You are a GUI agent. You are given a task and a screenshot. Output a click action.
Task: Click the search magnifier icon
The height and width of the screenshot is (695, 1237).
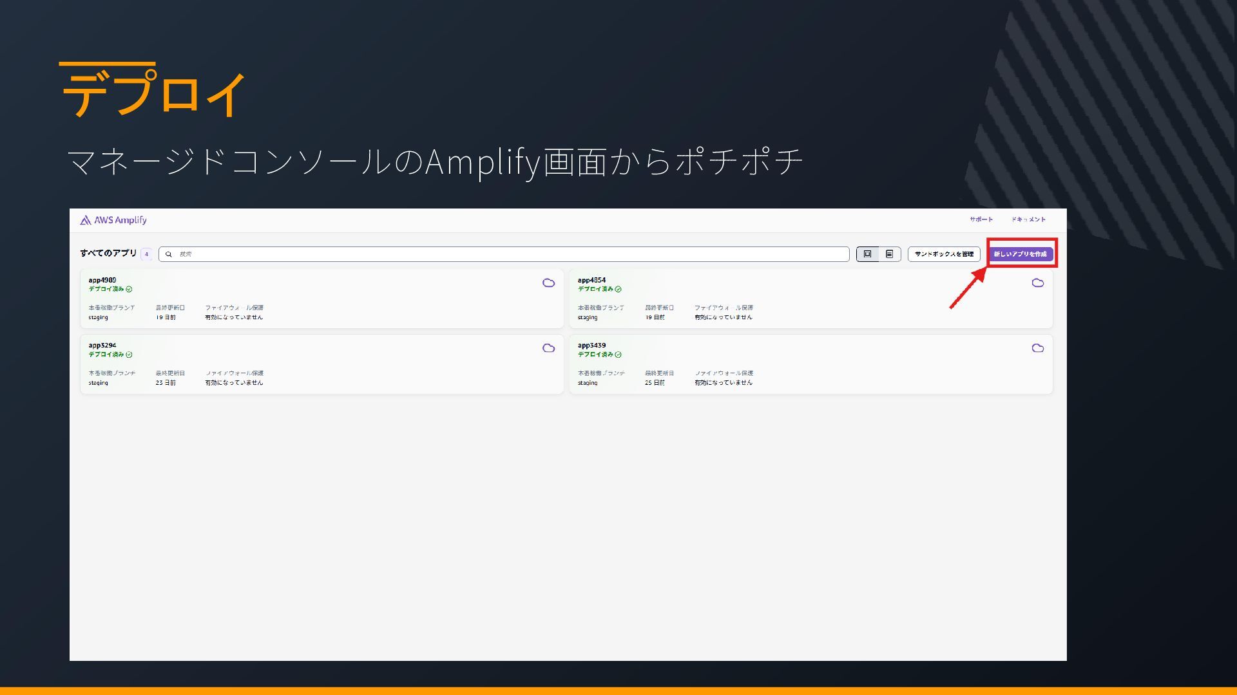pyautogui.click(x=169, y=254)
